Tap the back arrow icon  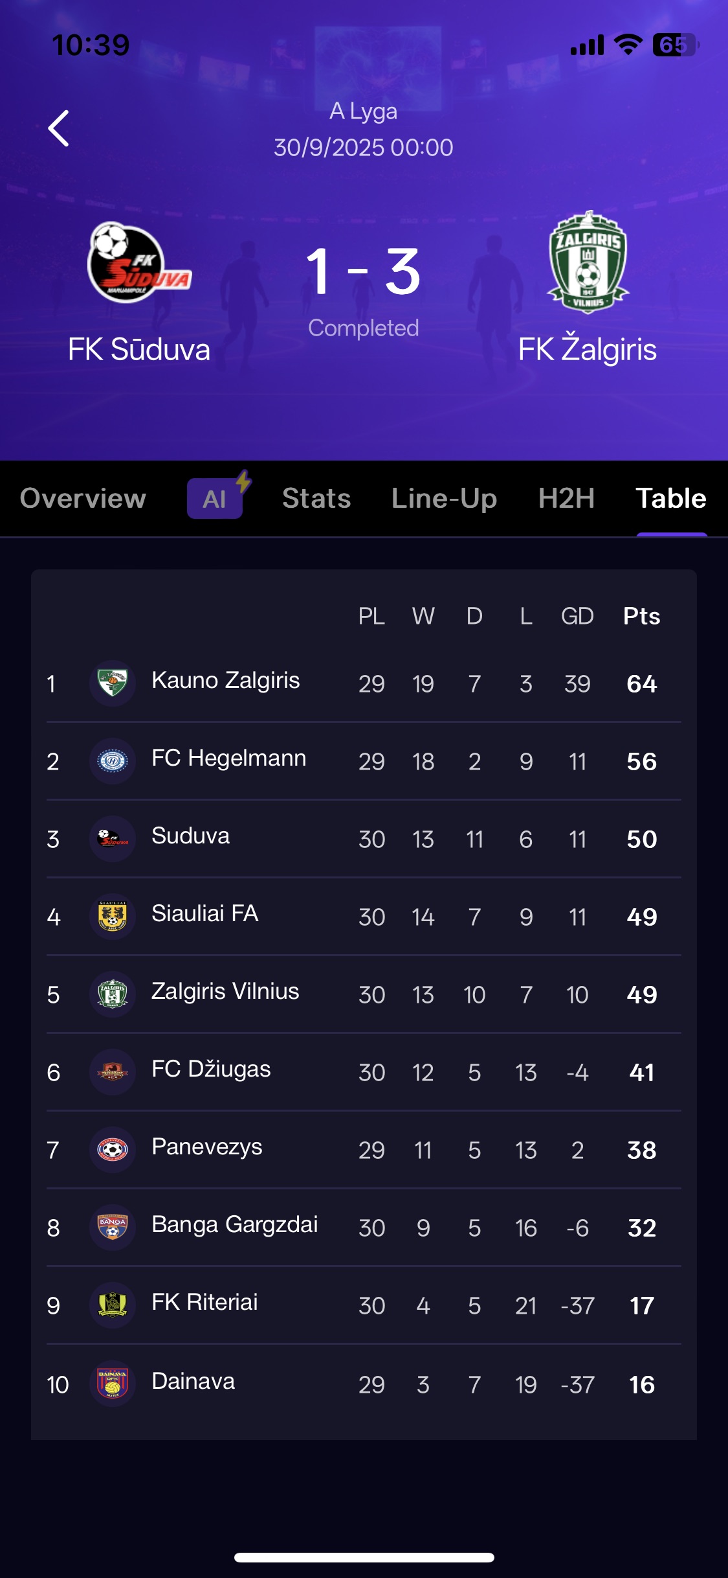(59, 128)
